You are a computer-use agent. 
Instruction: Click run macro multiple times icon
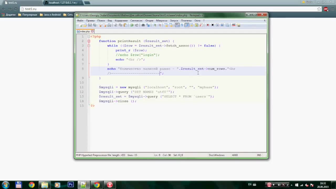[222, 25]
